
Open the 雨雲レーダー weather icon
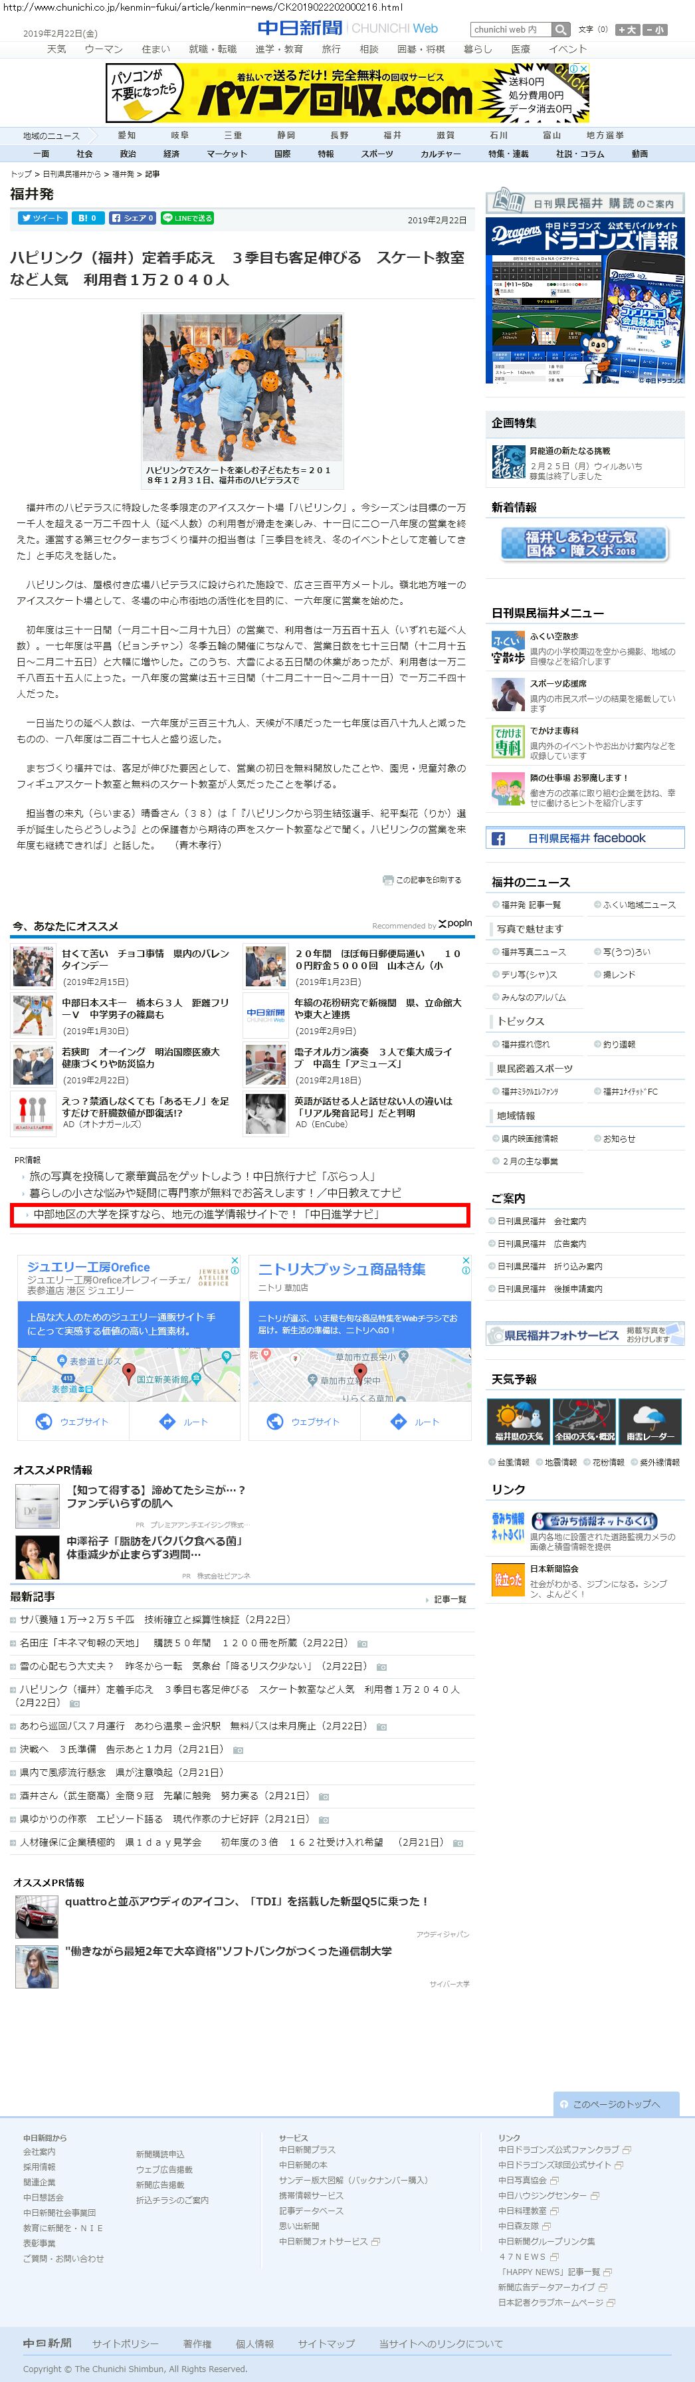point(650,1421)
